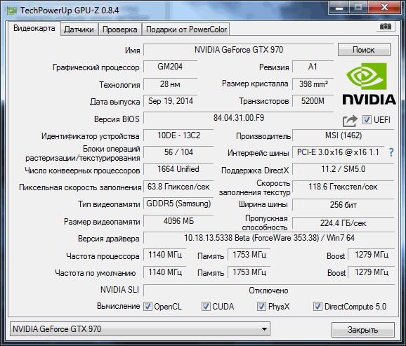Viewport: 406px width, 346px height.
Task: Click the 1753 МГц value in Частота процессора row
Action: [249, 255]
